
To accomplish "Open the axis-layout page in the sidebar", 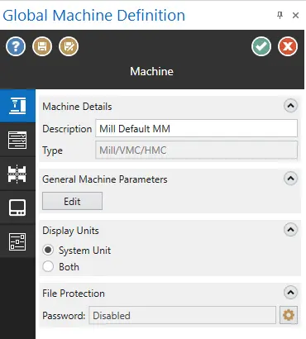I will point(17,174).
